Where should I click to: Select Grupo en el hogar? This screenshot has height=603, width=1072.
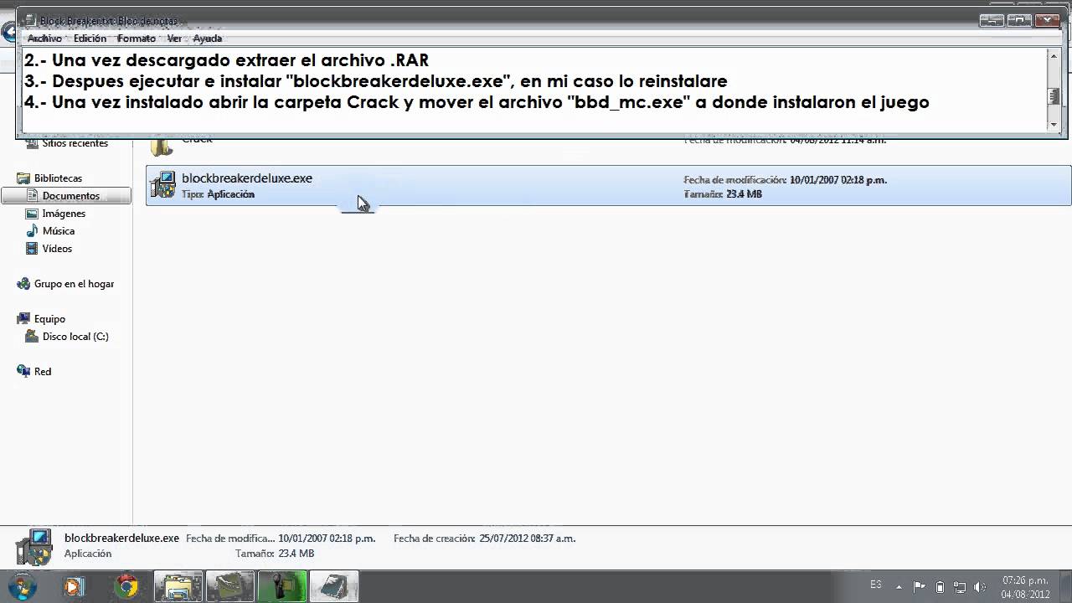pos(74,284)
